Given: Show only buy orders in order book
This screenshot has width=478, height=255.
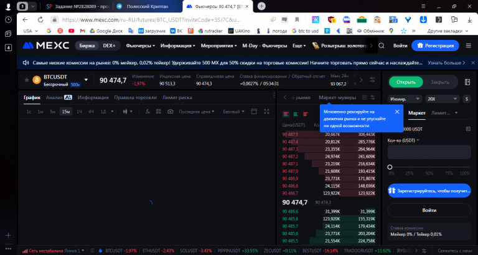Looking at the screenshot, I should pyautogui.click(x=296, y=114).
